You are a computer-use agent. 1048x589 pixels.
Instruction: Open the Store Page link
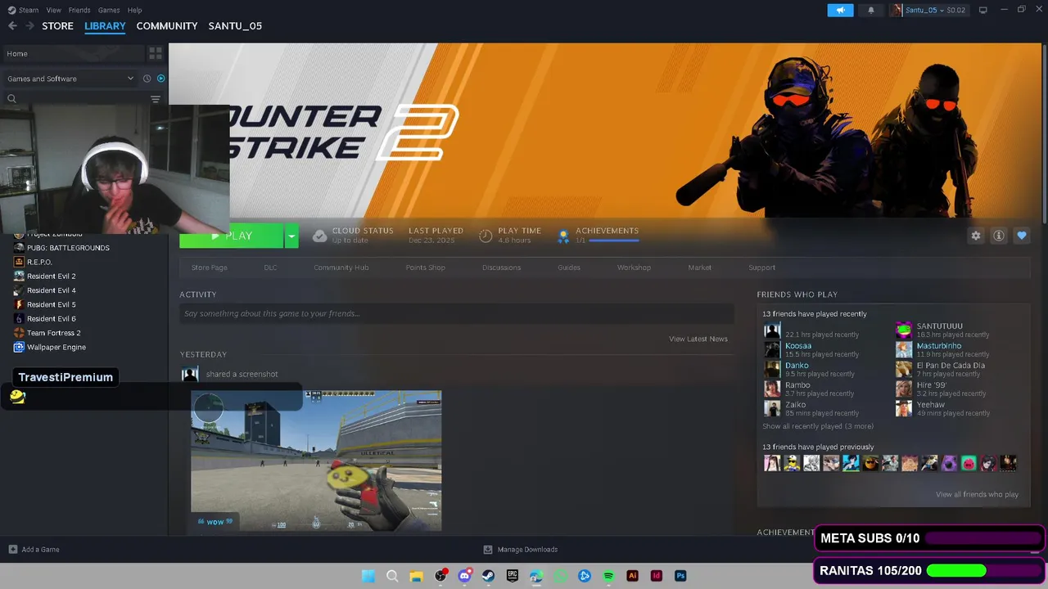pos(210,268)
